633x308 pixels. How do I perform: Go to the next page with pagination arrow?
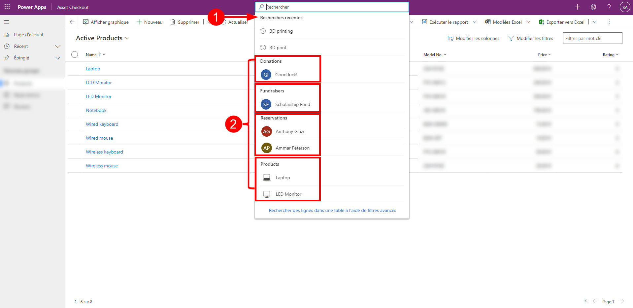point(622,301)
